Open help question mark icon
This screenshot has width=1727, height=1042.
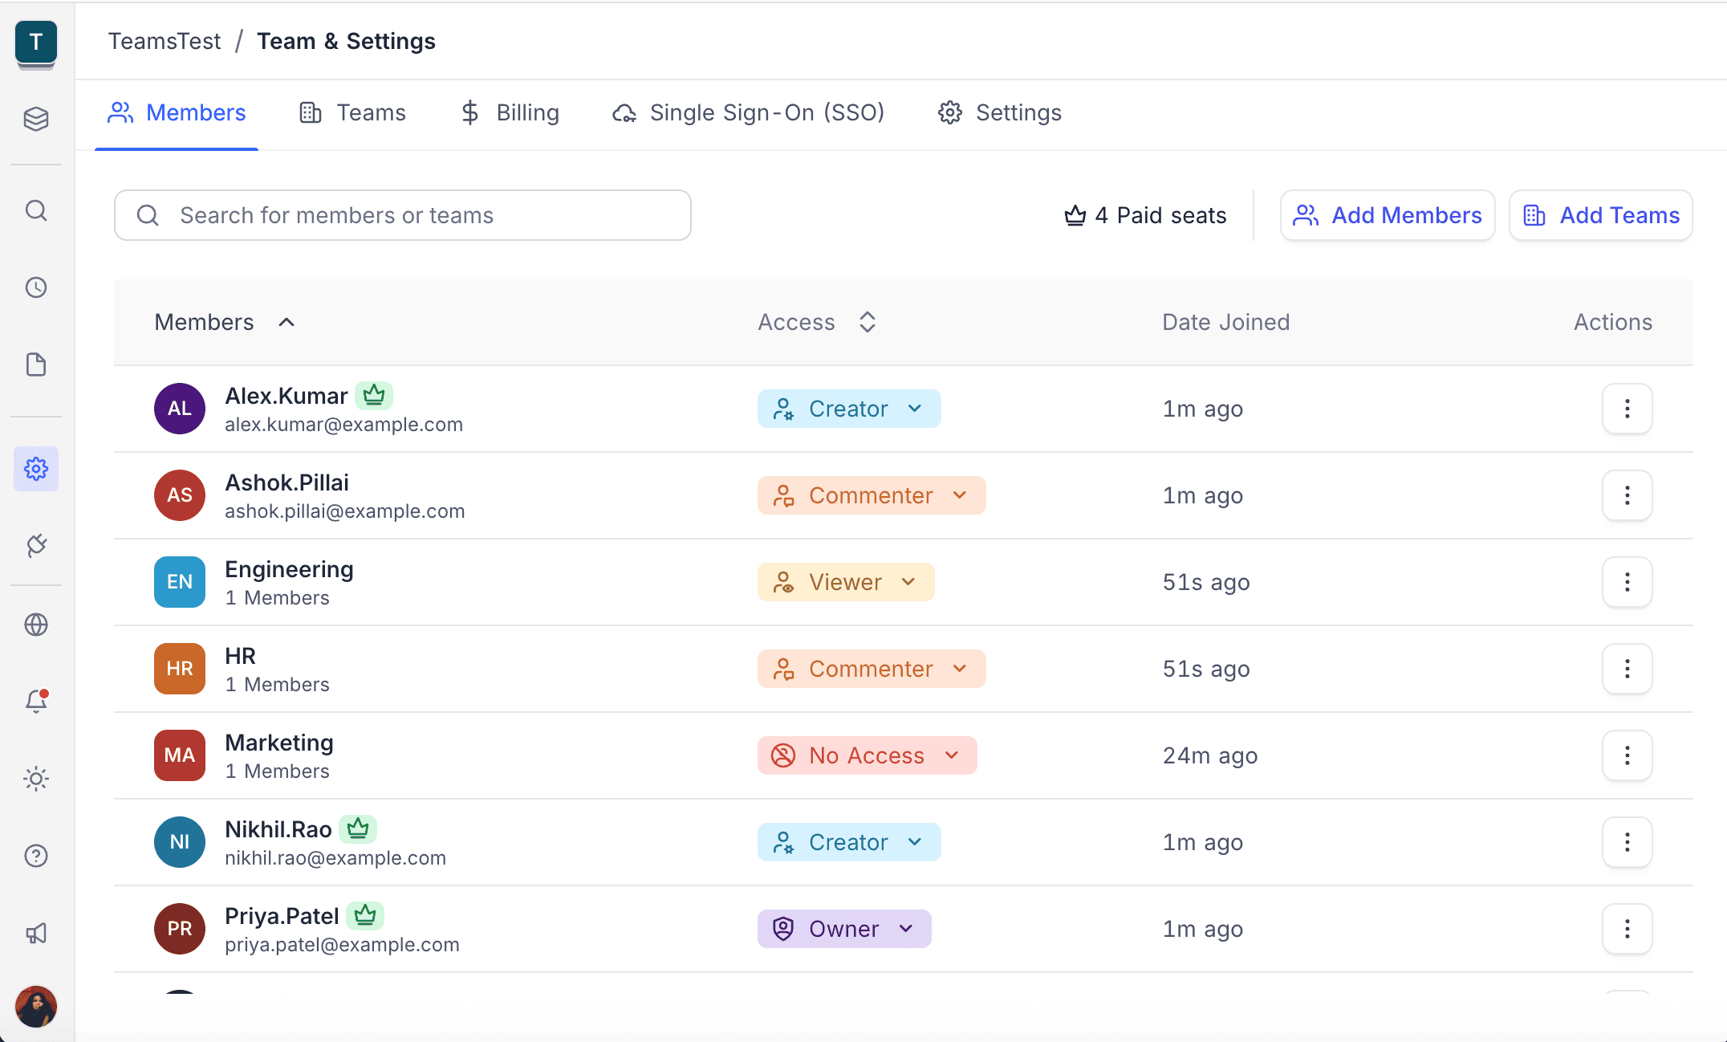36,856
